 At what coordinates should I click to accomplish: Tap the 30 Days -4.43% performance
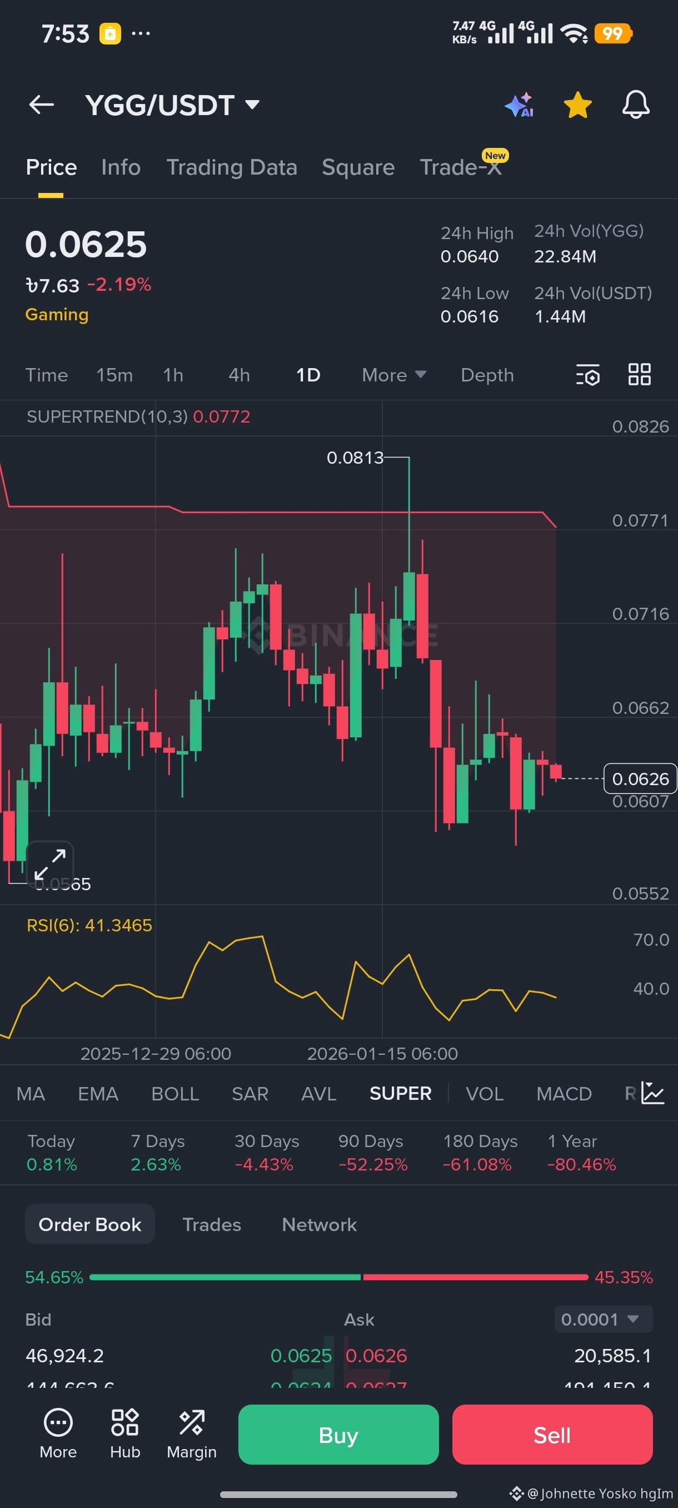tap(266, 1153)
